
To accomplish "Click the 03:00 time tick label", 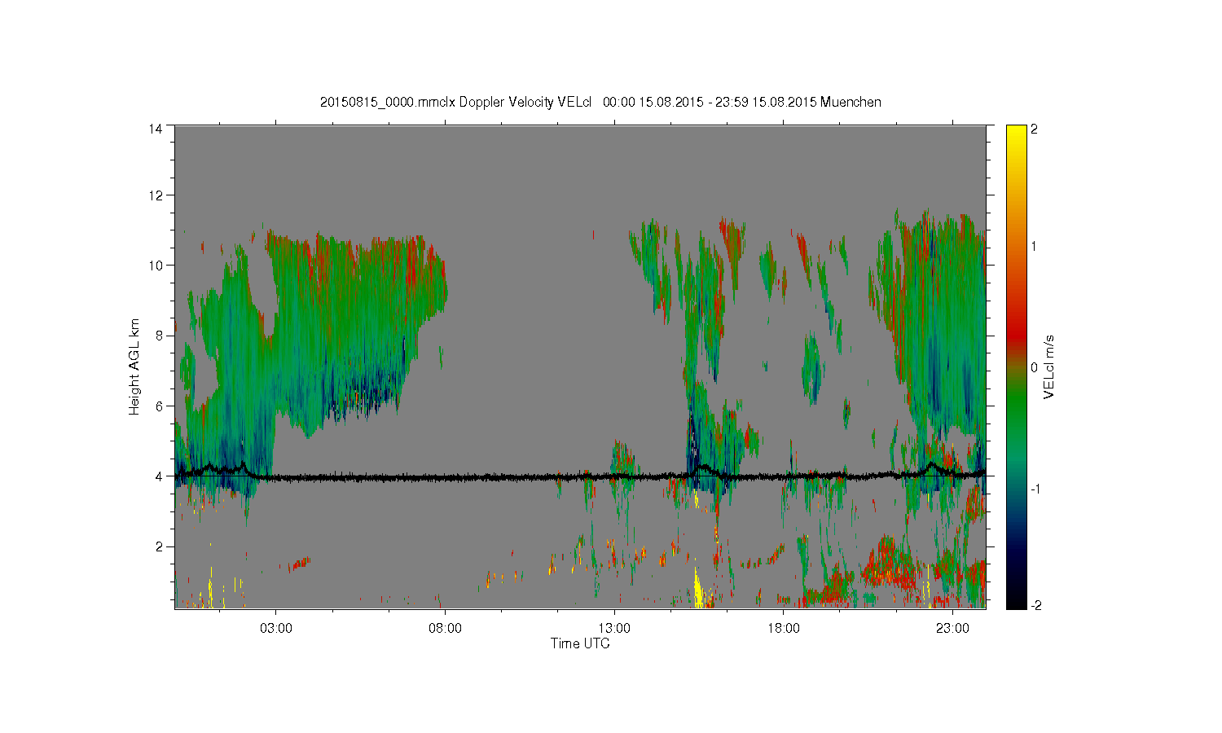I will [275, 629].
